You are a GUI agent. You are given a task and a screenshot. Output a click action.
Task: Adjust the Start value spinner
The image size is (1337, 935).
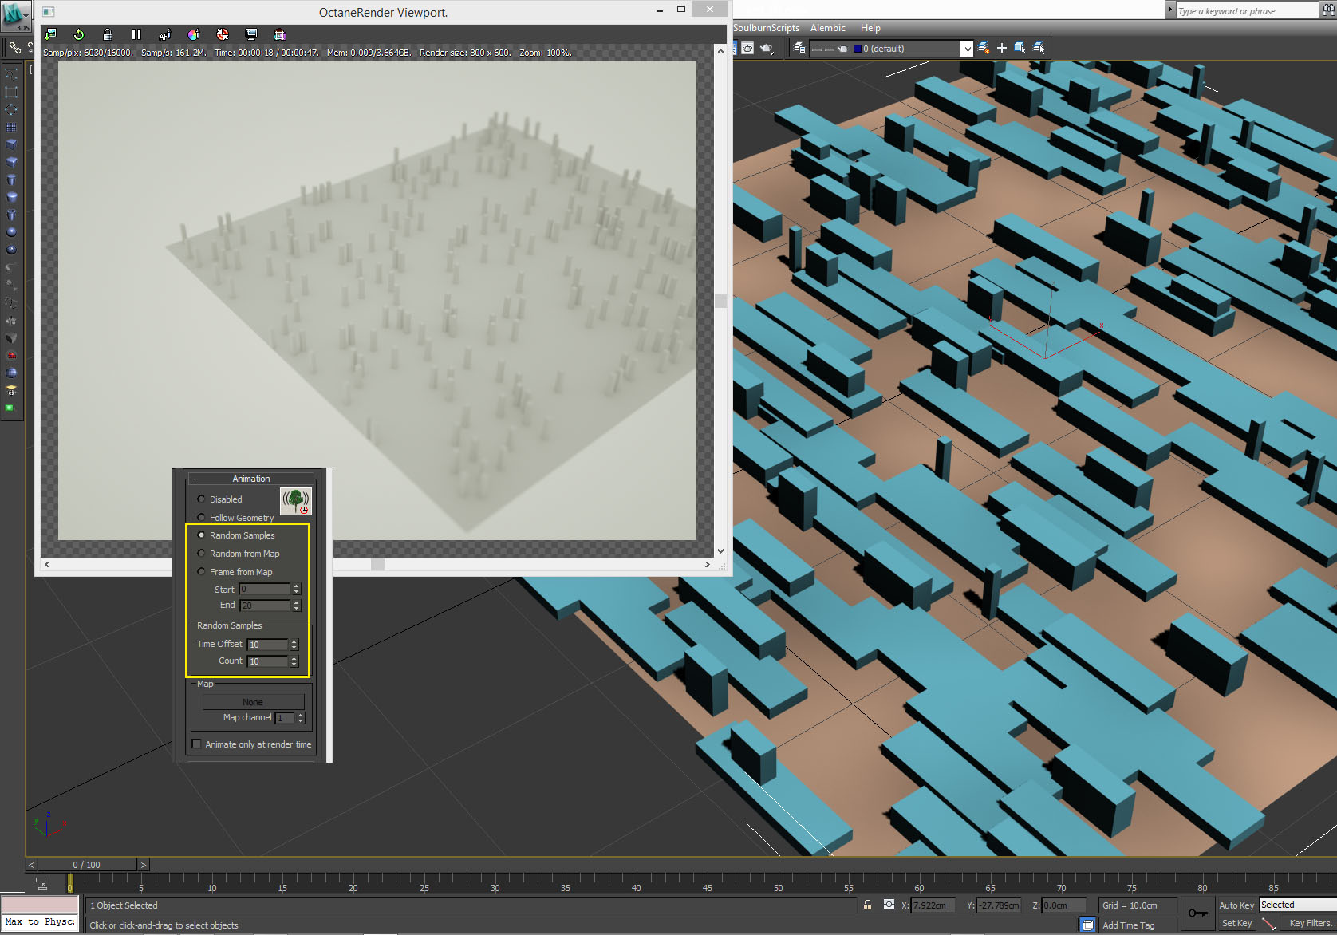pos(297,589)
